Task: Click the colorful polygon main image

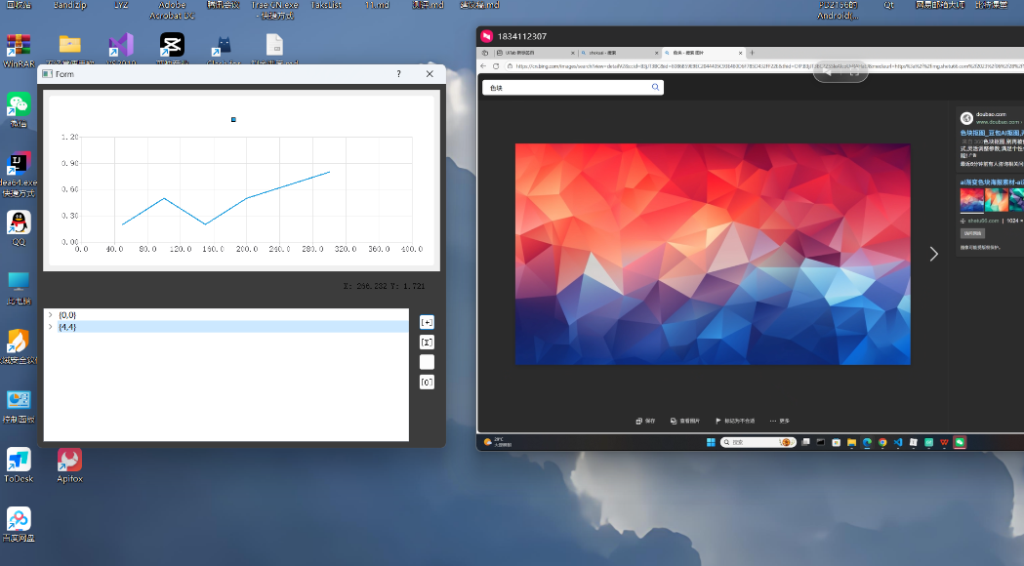Action: point(713,254)
